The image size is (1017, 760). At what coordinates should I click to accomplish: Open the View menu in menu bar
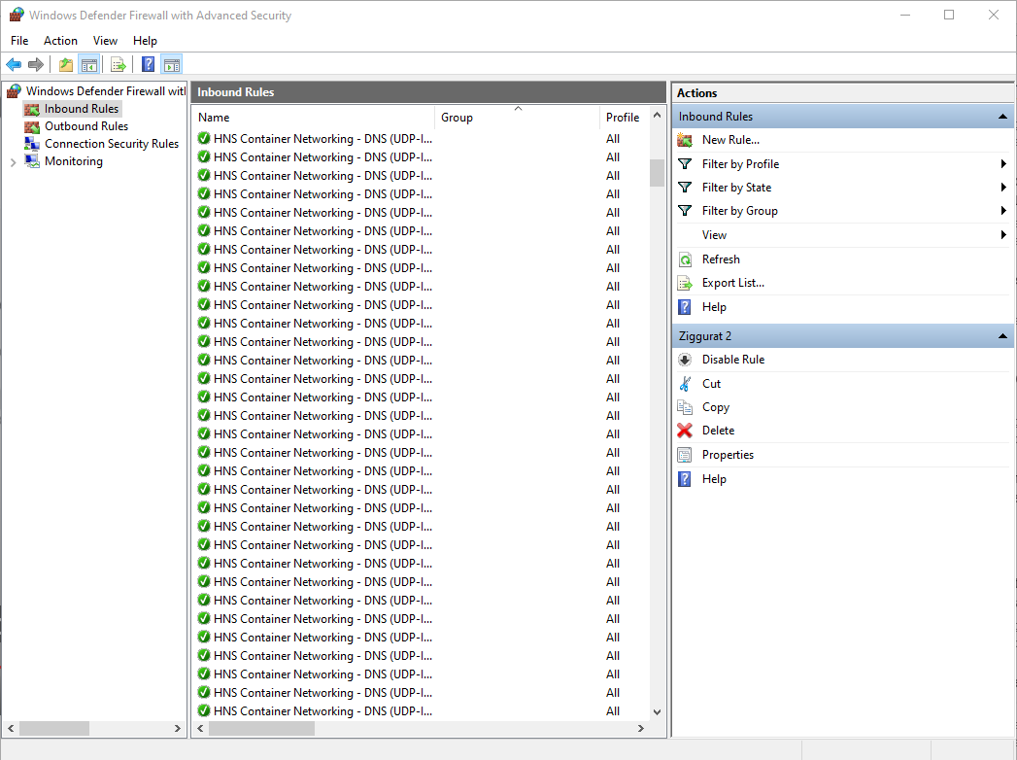(105, 41)
